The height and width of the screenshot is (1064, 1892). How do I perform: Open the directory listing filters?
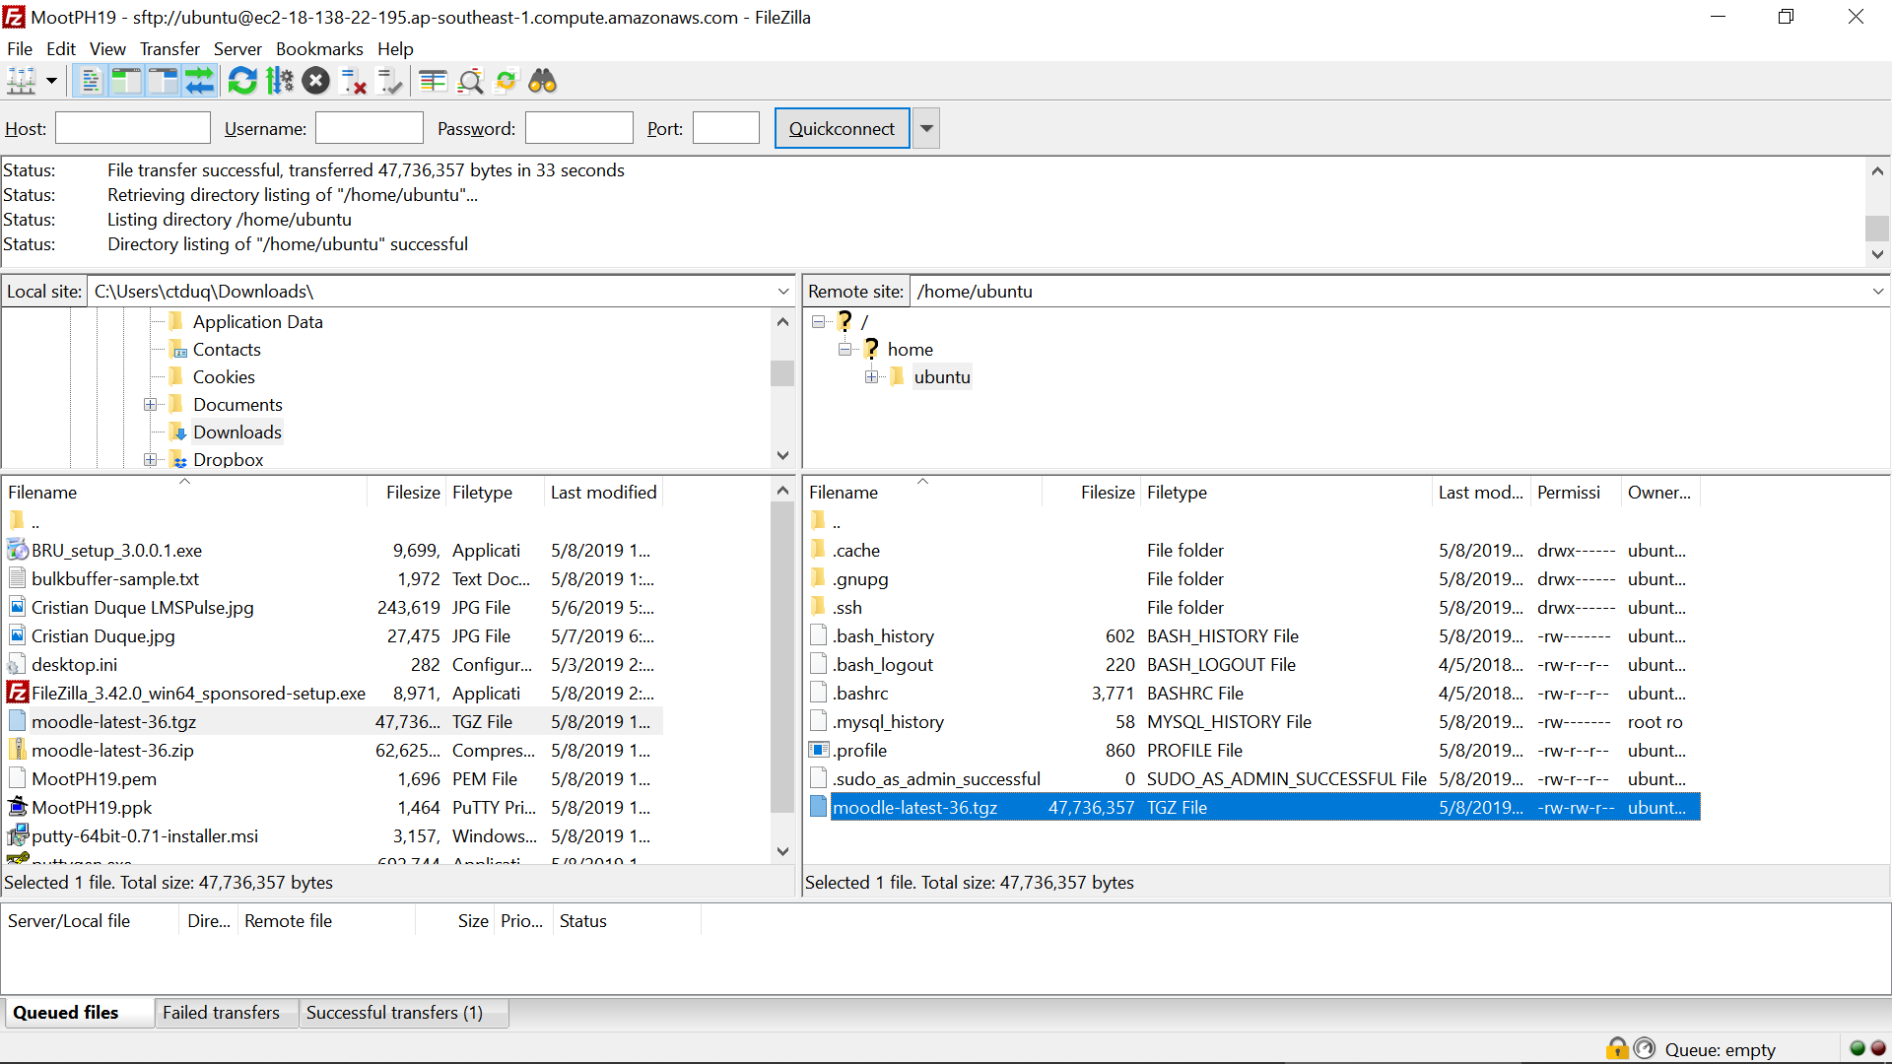pos(433,81)
